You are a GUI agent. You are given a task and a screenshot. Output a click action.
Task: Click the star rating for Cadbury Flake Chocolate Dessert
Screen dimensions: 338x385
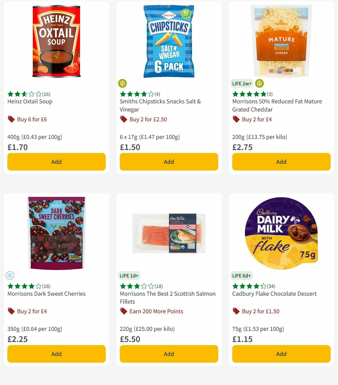248,286
